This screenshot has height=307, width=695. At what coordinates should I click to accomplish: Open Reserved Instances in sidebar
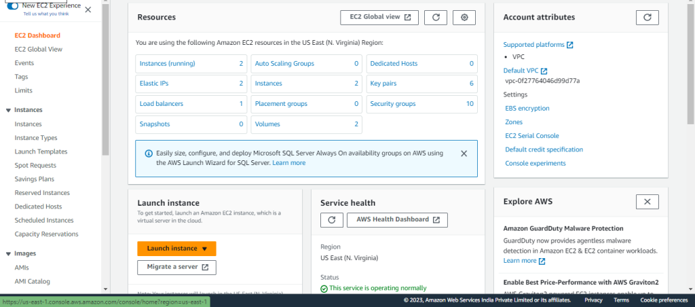tap(42, 193)
